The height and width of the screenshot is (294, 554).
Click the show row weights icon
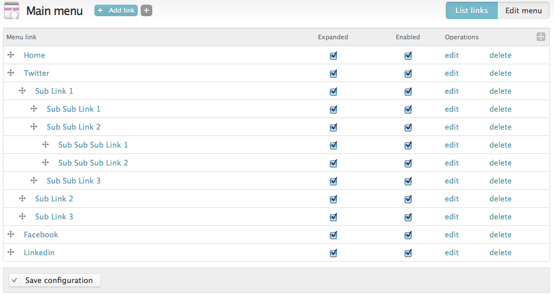coord(541,37)
